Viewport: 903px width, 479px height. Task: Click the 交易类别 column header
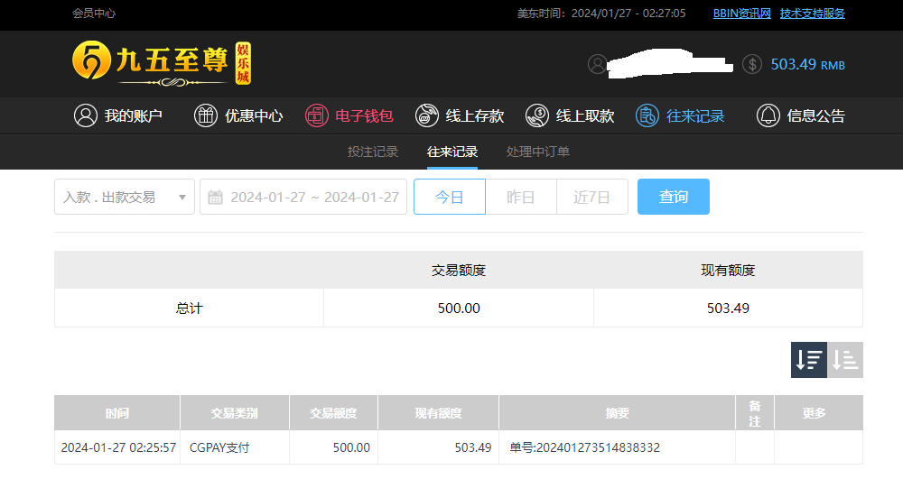(235, 413)
